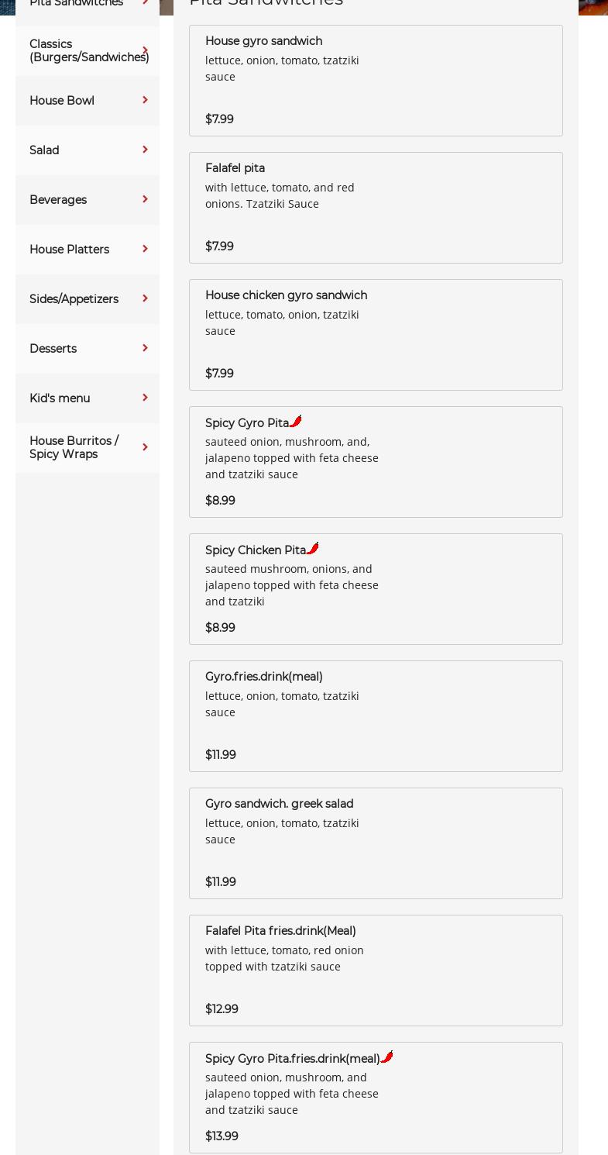Screen dimensions: 608x1155
Task: Click the chili icon on Spicy Gyro Pita meal
Action: click(387, 1057)
